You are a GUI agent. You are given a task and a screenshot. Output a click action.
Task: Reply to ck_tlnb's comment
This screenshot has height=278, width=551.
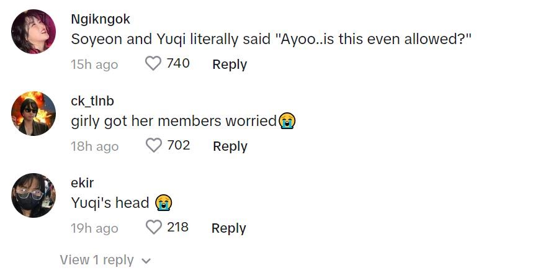[x=230, y=146]
